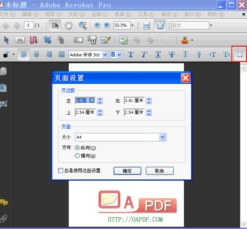Open the zoom percentage dropdown arrow
The image size is (247, 229).
click(x=133, y=25)
